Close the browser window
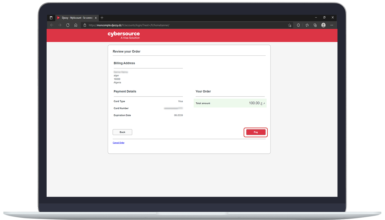 [x=333, y=17]
